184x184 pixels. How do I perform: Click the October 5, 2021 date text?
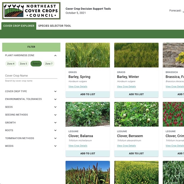76,13
